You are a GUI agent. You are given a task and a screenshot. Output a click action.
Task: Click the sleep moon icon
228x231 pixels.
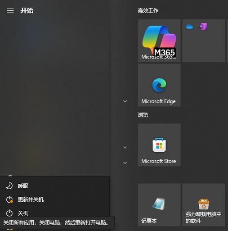coord(9,186)
